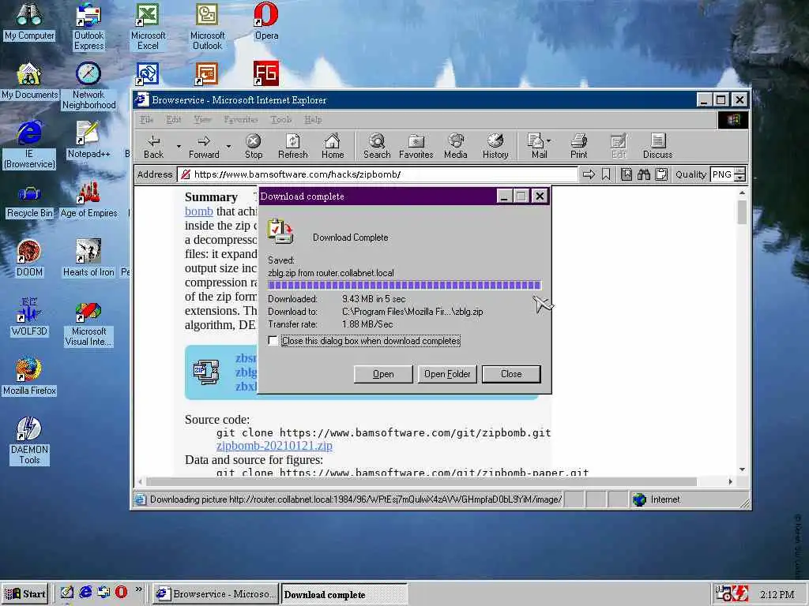Open the History toolbar button
This screenshot has width=809, height=606.
(x=495, y=146)
